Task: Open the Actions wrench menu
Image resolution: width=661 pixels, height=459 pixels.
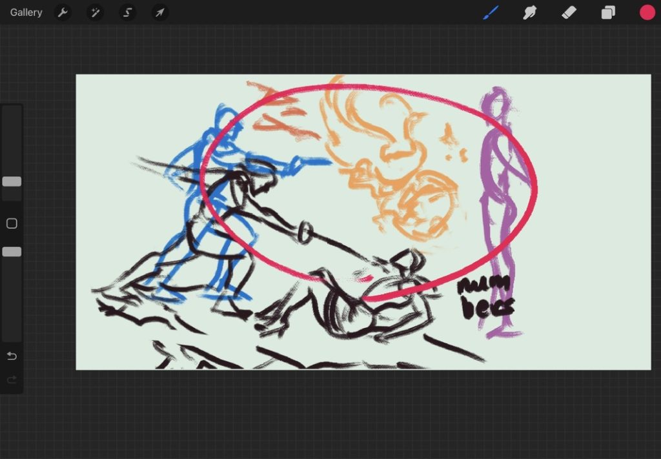Action: 63,12
